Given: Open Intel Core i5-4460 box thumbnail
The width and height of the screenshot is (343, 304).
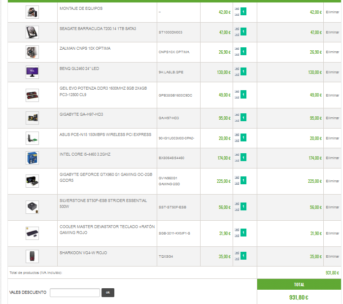Looking at the screenshot, I should 32,158.
